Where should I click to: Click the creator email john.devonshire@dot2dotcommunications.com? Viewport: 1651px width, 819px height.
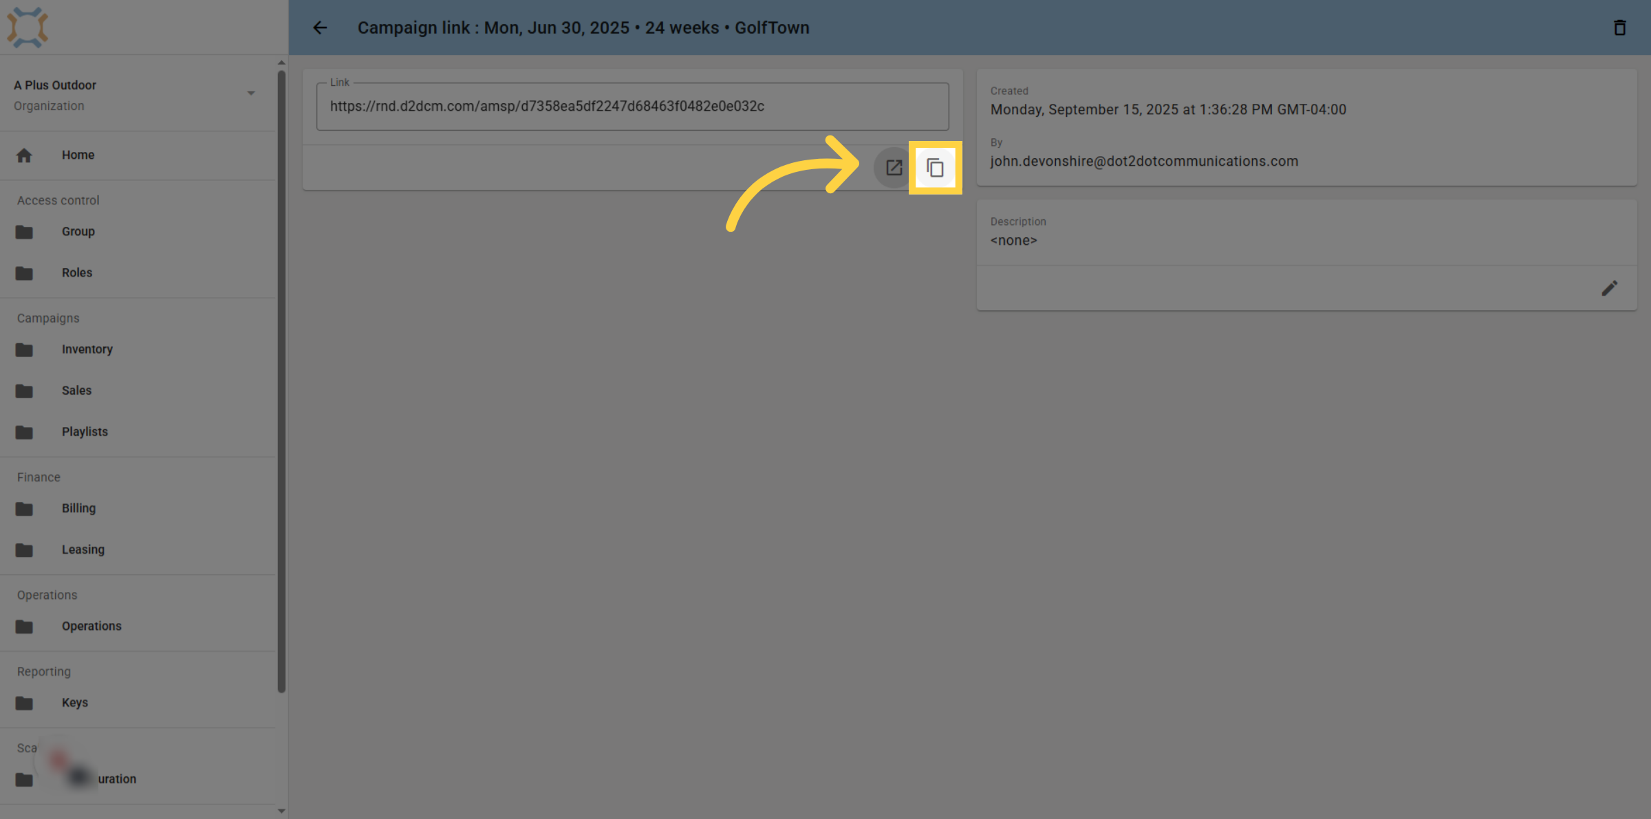1144,162
